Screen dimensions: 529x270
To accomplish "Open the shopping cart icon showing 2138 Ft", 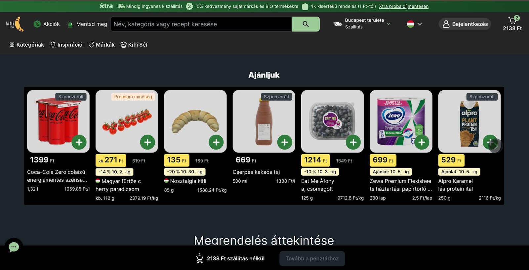I will [512, 24].
